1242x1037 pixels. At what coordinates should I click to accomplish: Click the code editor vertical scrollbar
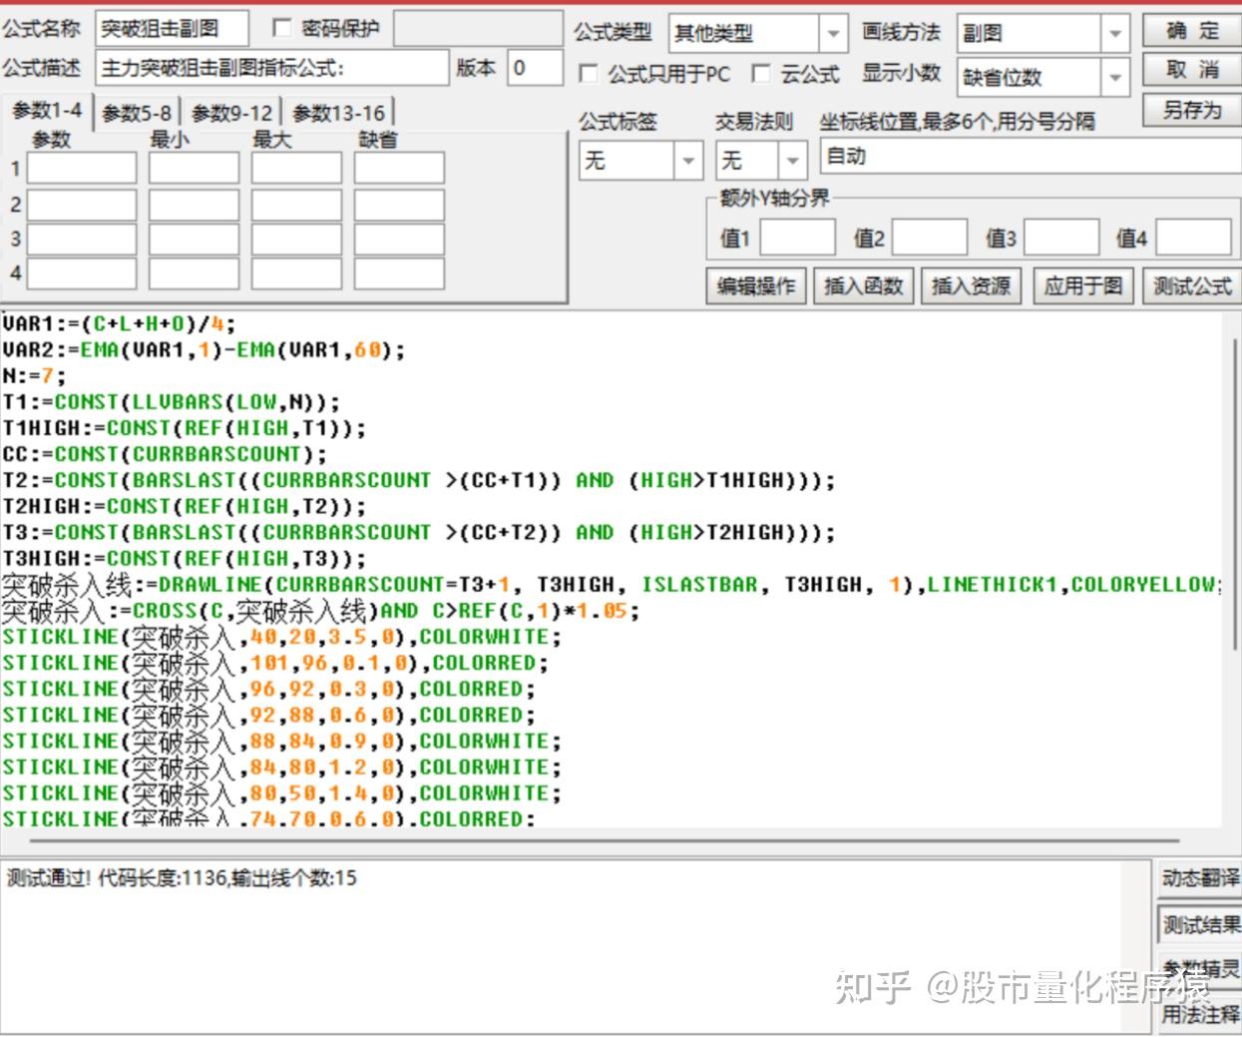pos(1235,494)
